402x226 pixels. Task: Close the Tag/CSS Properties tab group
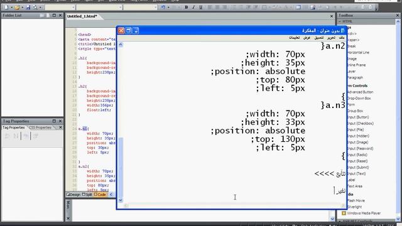pyautogui.click(x=60, y=127)
